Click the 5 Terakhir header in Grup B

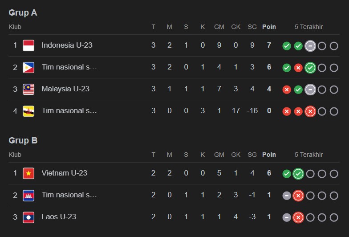(308, 155)
